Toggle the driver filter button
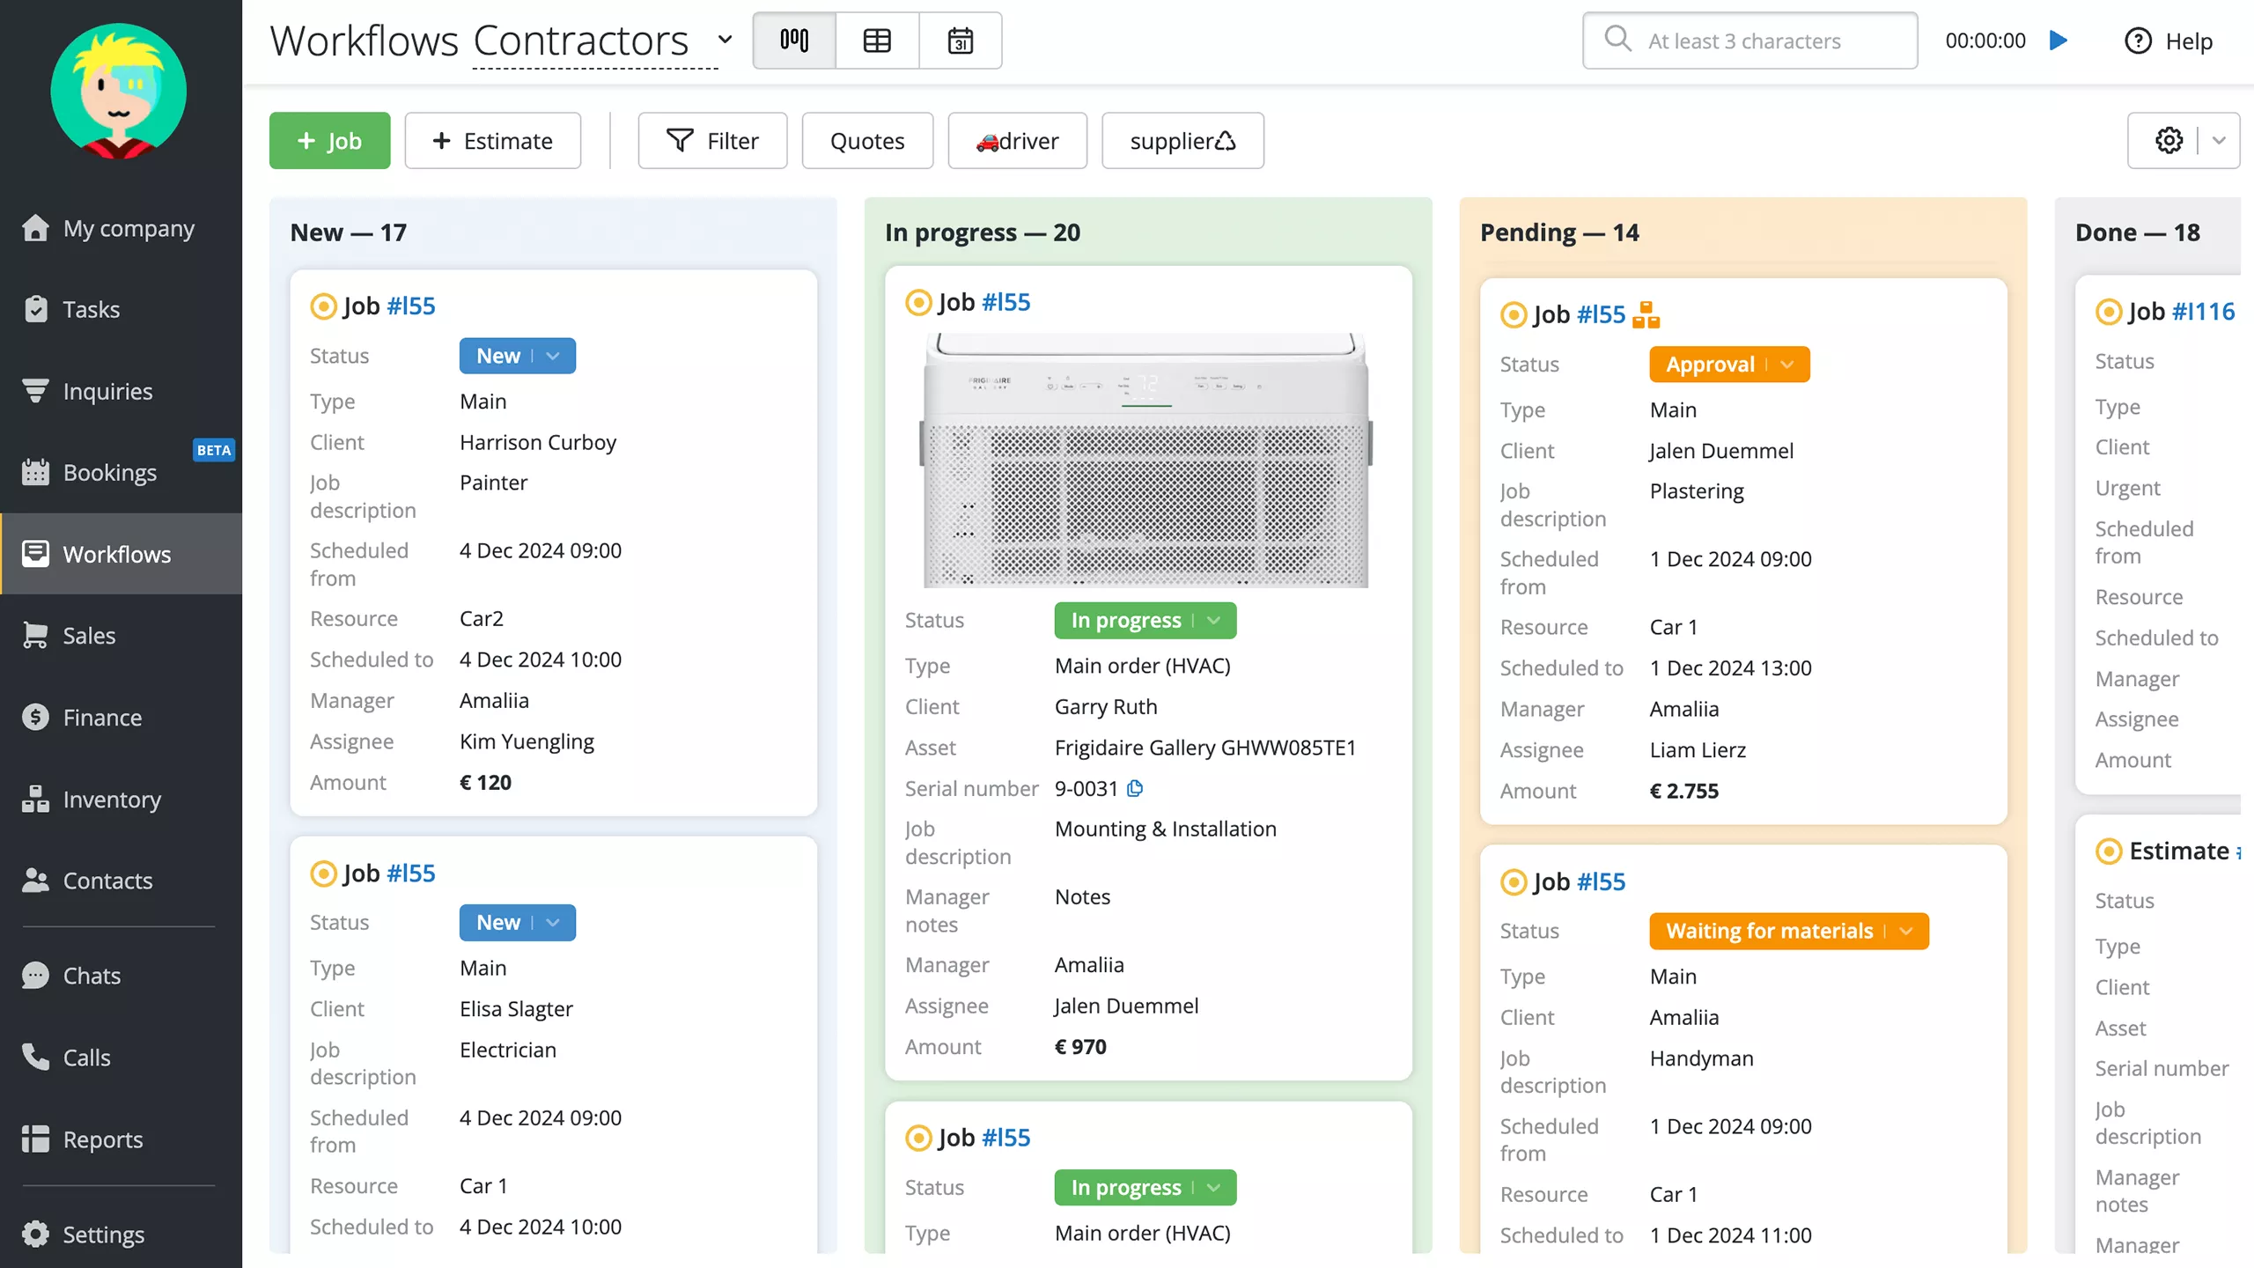The height and width of the screenshot is (1268, 2254). (x=1017, y=140)
